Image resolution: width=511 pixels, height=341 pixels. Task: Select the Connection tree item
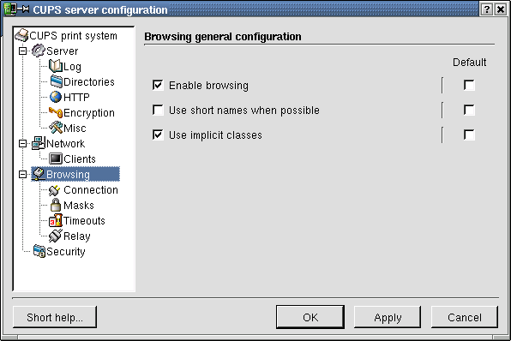click(x=83, y=190)
